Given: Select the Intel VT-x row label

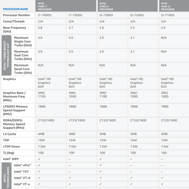Looking at the screenshot, I should pyautogui.click(x=22, y=184).
